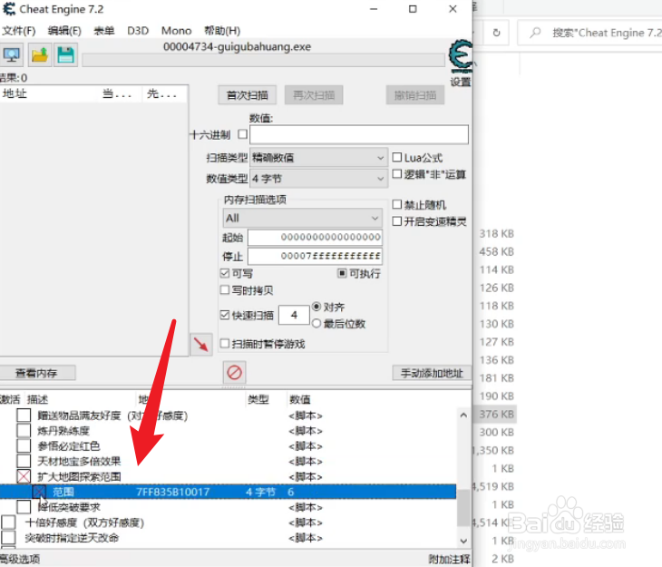Image resolution: width=662 pixels, height=567 pixels.
Task: Click the 数值 column header in address list
Action: (x=300, y=399)
